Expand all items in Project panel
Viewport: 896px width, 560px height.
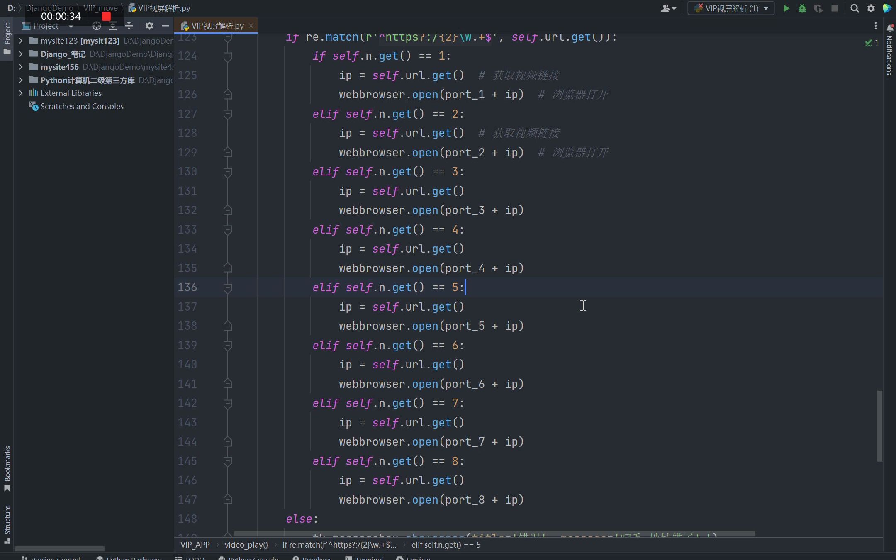click(x=113, y=26)
